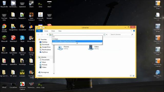Select the Recycle Bin desktop icon

pyautogui.click(x=4, y=4)
